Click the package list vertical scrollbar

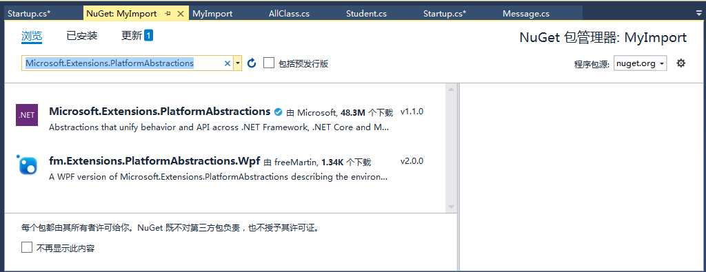[x=451, y=148]
